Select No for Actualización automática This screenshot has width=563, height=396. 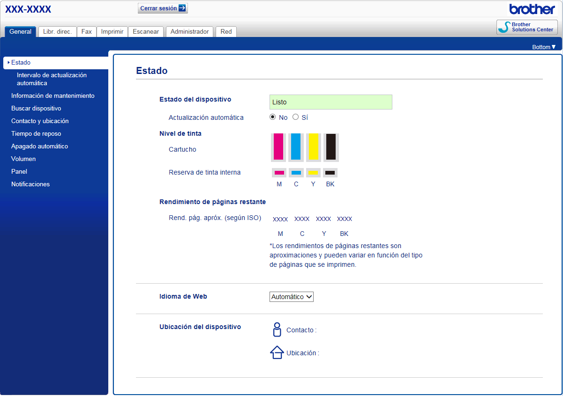273,117
